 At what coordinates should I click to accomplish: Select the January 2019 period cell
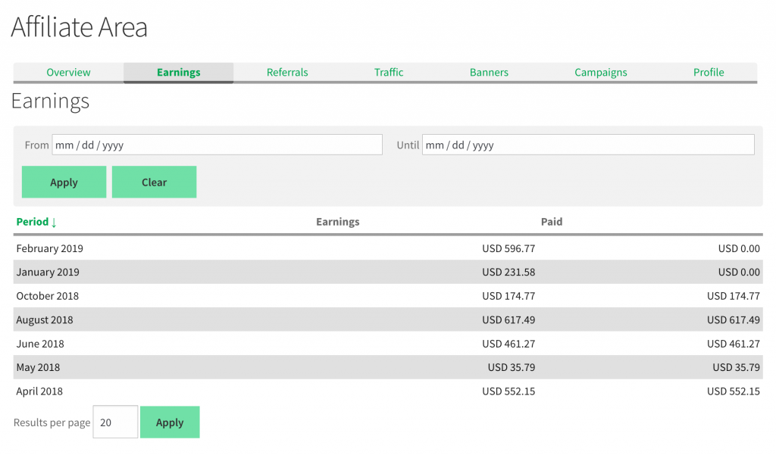click(48, 272)
